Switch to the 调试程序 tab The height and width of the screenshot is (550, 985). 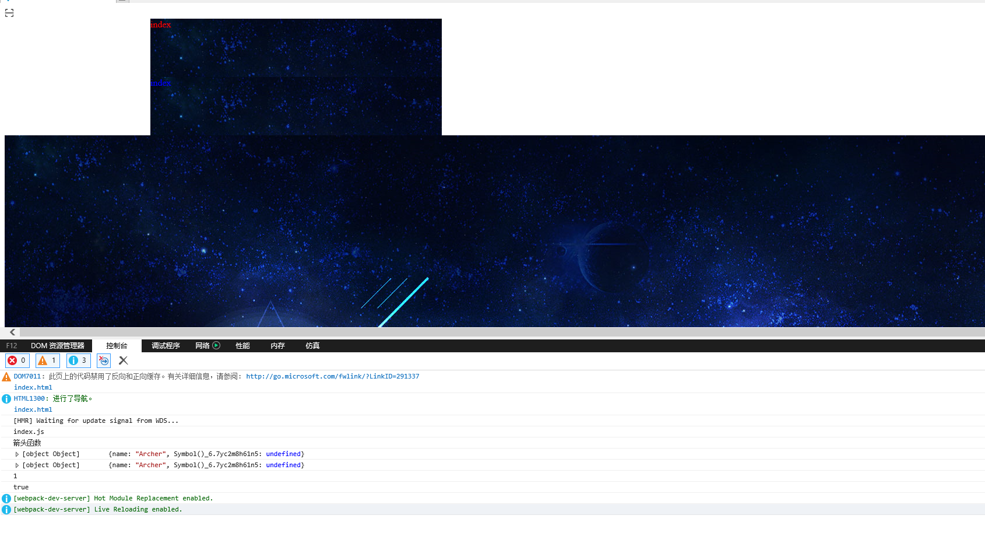[x=165, y=345]
